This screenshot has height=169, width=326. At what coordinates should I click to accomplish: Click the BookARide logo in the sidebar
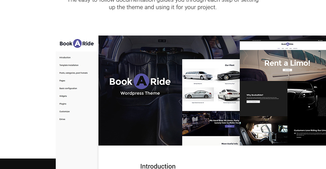(x=77, y=43)
